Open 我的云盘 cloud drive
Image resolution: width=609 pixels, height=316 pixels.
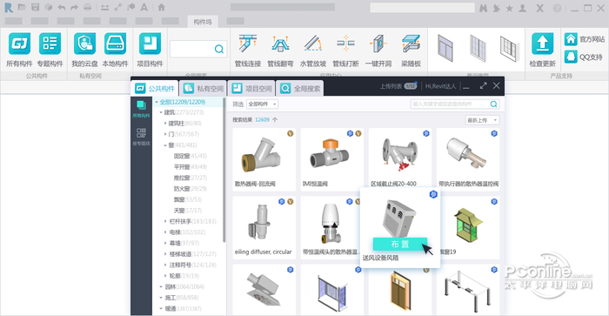84,50
